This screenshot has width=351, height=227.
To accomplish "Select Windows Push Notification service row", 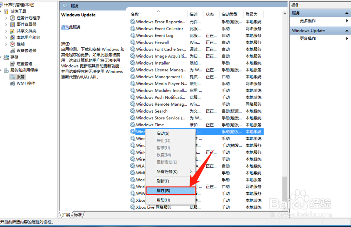I will click(x=197, y=98).
